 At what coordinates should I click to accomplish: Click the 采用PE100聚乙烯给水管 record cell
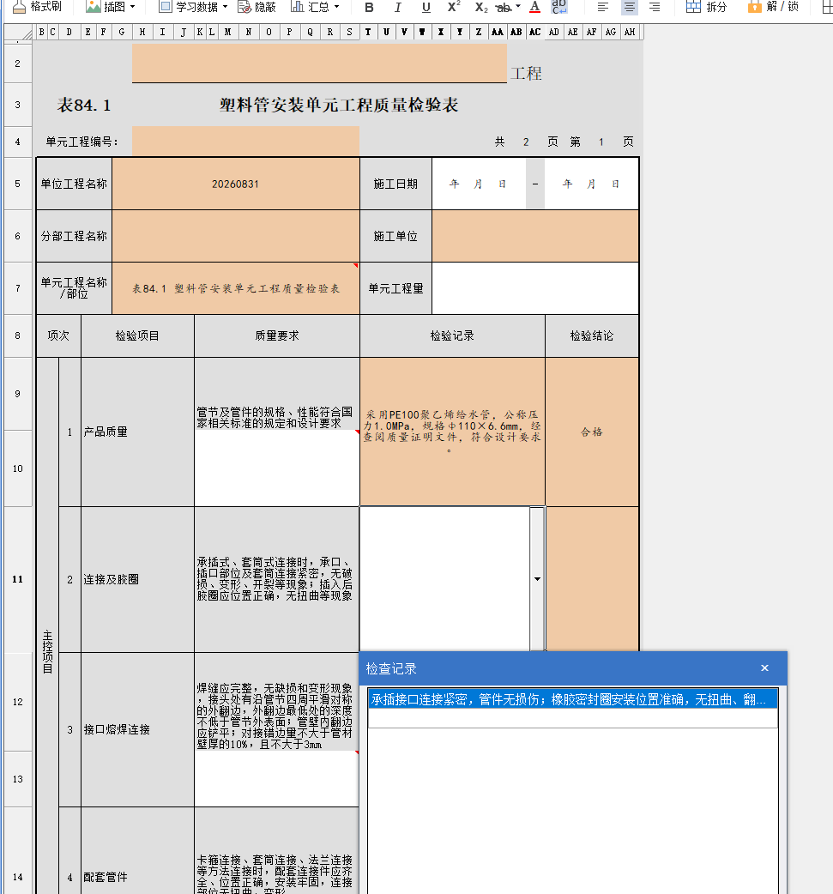452,432
